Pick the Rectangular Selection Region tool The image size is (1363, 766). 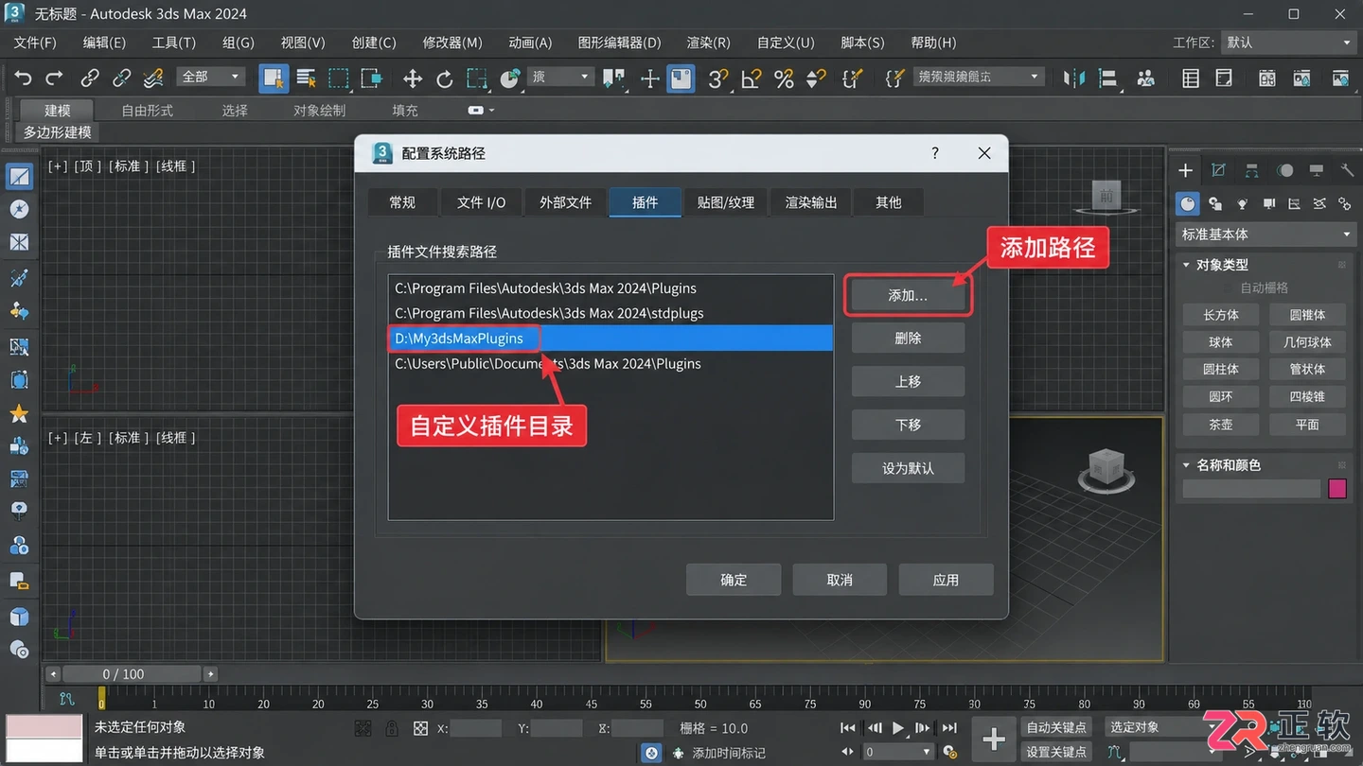(x=338, y=78)
